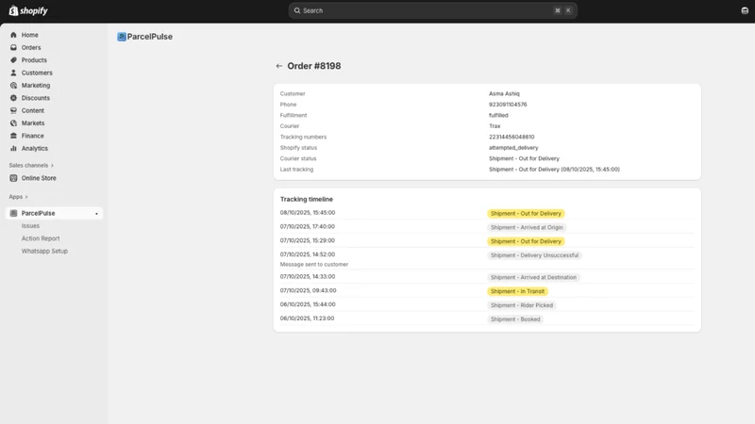Expand the Apps section

[18, 197]
